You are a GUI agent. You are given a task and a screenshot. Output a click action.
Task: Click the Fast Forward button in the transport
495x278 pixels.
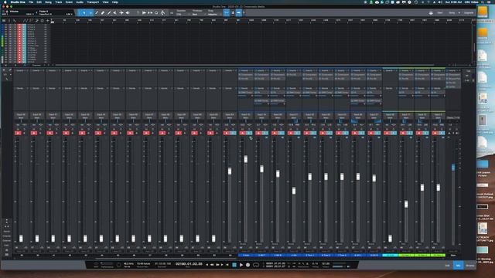click(217, 265)
